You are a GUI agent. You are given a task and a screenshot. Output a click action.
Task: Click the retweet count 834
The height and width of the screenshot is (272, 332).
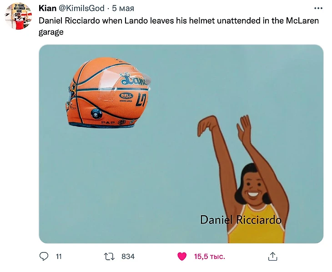pos(128,257)
